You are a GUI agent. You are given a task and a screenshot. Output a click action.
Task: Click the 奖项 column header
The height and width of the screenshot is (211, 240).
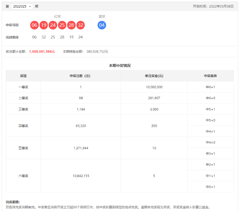[23, 76]
